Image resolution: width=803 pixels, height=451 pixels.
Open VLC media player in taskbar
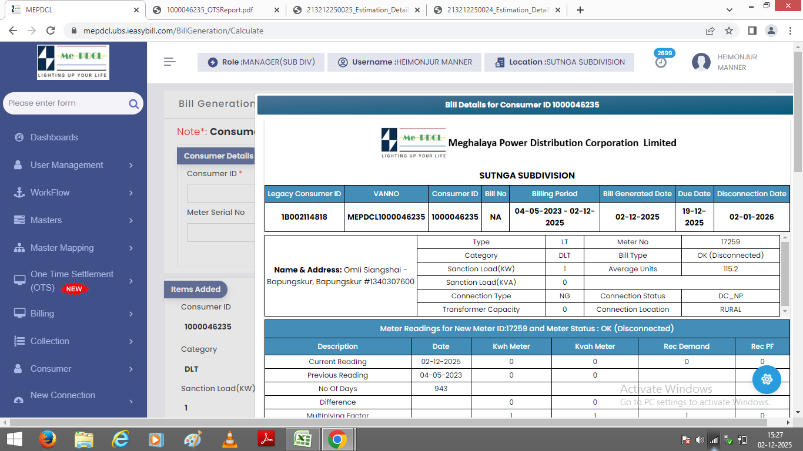230,439
